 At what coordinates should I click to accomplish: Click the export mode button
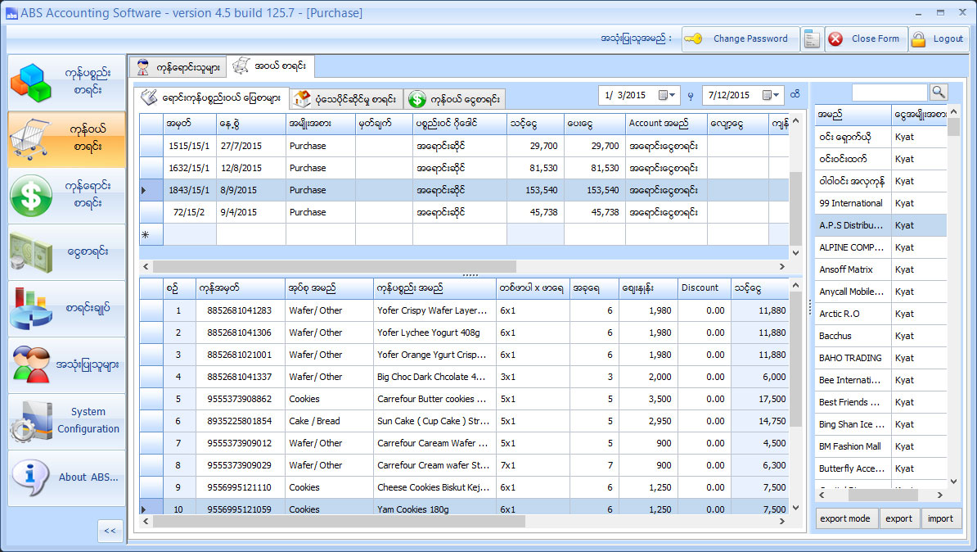pos(846,518)
